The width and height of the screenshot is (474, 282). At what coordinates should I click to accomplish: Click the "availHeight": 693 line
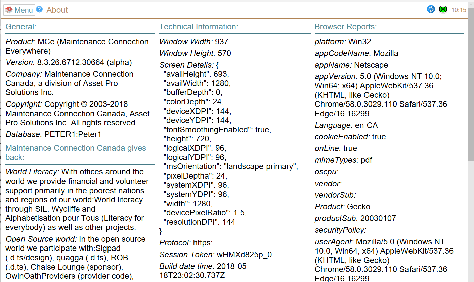(196, 74)
